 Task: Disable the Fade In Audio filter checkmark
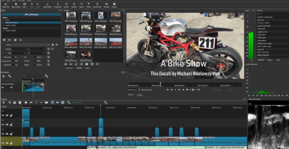pyautogui.click(x=4, y=30)
